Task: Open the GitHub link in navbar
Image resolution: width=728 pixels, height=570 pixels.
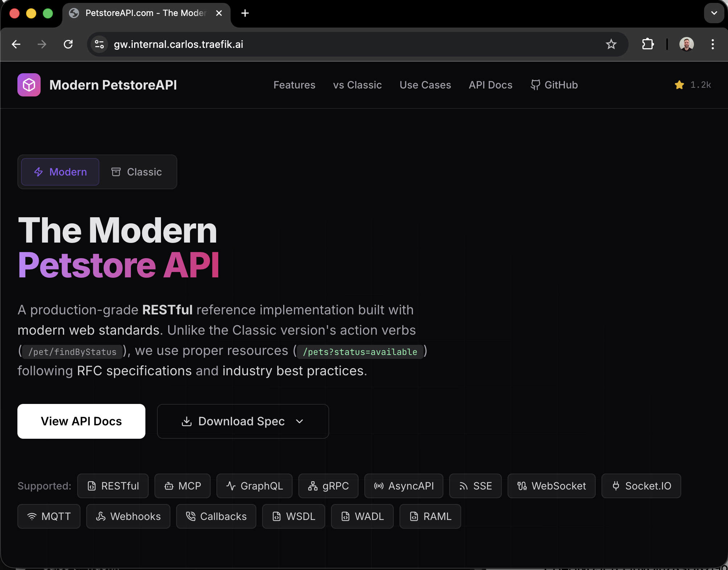Action: point(554,85)
